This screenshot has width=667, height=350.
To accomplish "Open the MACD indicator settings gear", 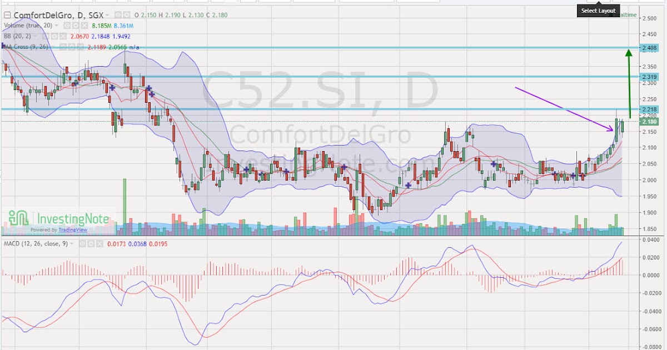I will 92,244.
